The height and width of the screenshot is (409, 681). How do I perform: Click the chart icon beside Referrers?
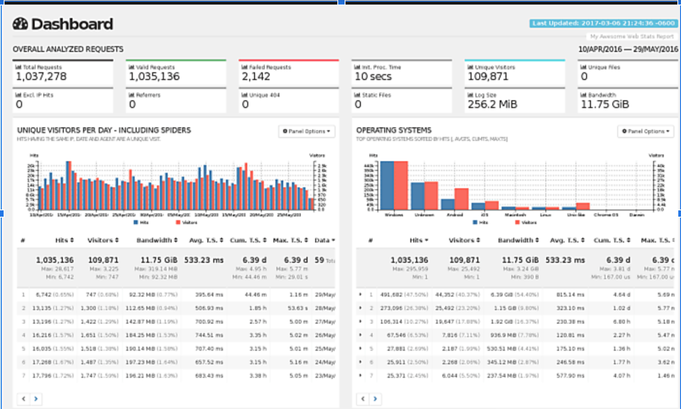click(131, 95)
